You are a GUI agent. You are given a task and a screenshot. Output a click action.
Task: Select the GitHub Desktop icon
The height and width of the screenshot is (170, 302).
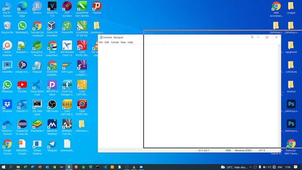pyautogui.click(x=37, y=147)
